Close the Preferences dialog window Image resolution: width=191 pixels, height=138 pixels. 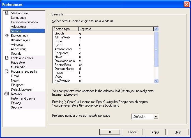(187, 4)
